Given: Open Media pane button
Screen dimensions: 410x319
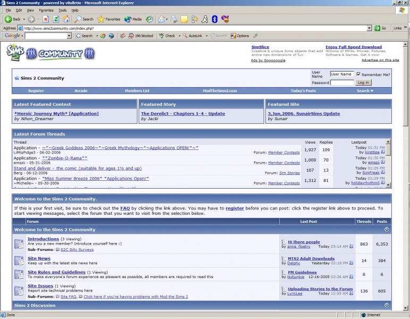Looking at the screenshot, I should click(133, 19).
